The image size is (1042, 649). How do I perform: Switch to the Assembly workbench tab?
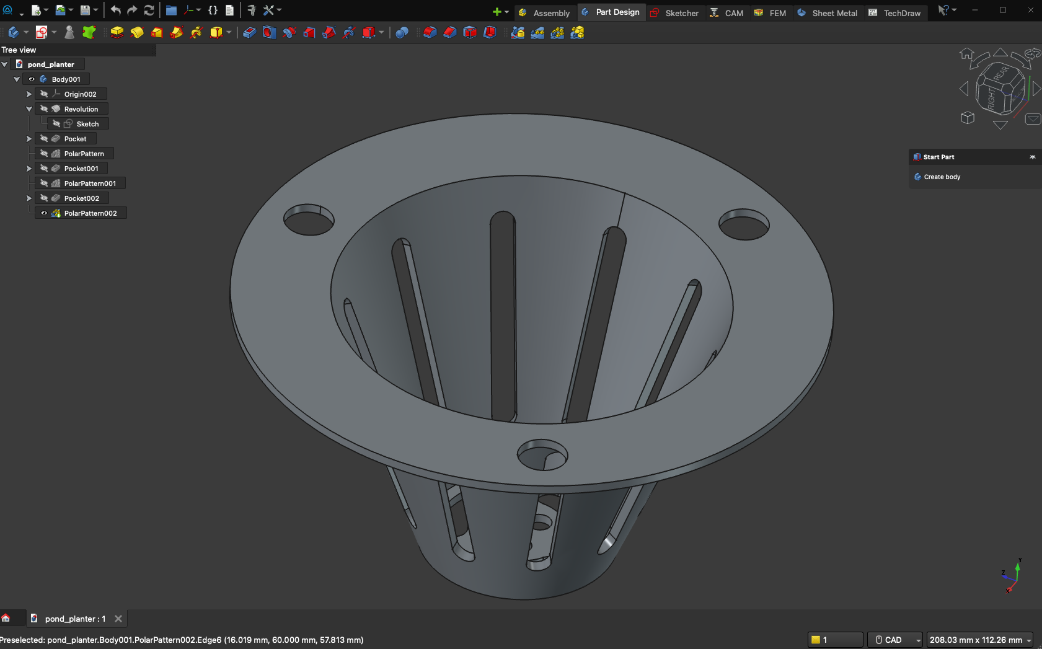[x=544, y=12]
